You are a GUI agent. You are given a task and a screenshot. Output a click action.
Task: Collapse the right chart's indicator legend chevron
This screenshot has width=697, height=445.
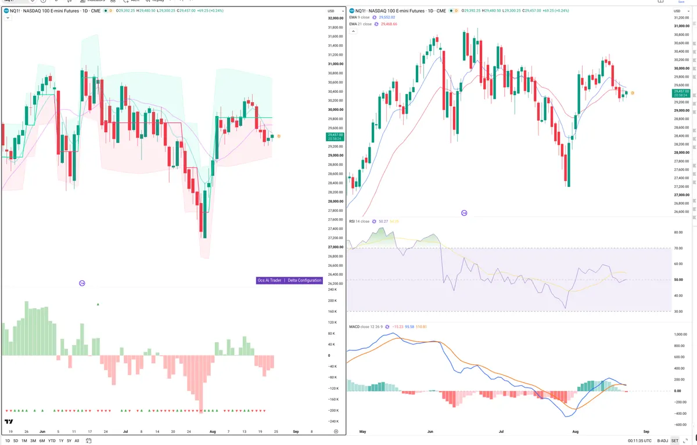click(x=353, y=31)
